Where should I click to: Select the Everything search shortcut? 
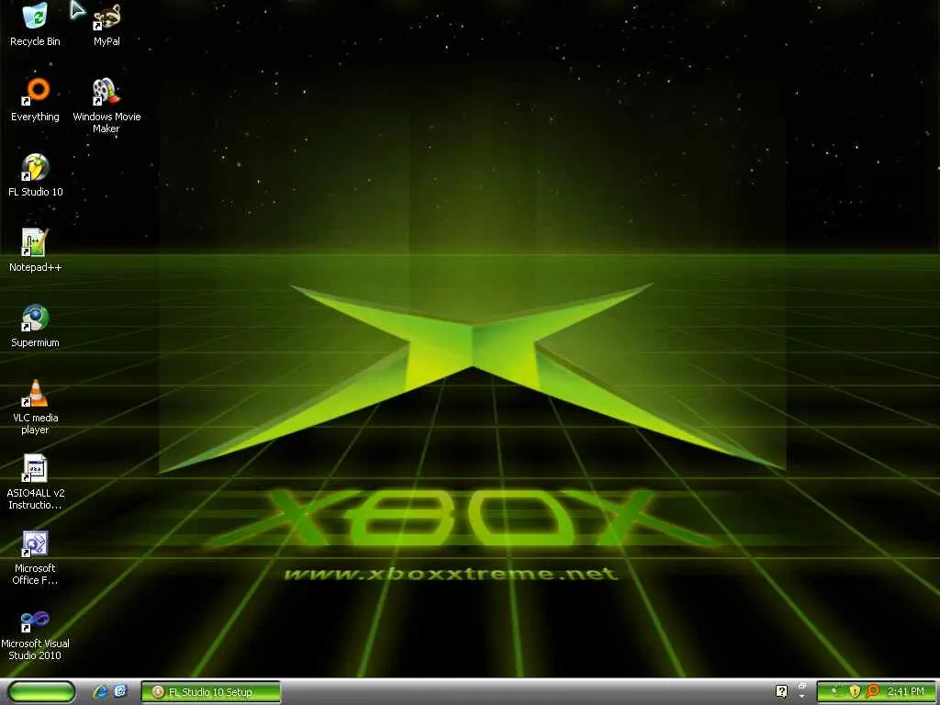[35, 100]
